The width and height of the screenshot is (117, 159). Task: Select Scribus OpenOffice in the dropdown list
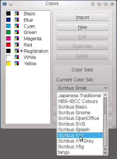point(80,118)
